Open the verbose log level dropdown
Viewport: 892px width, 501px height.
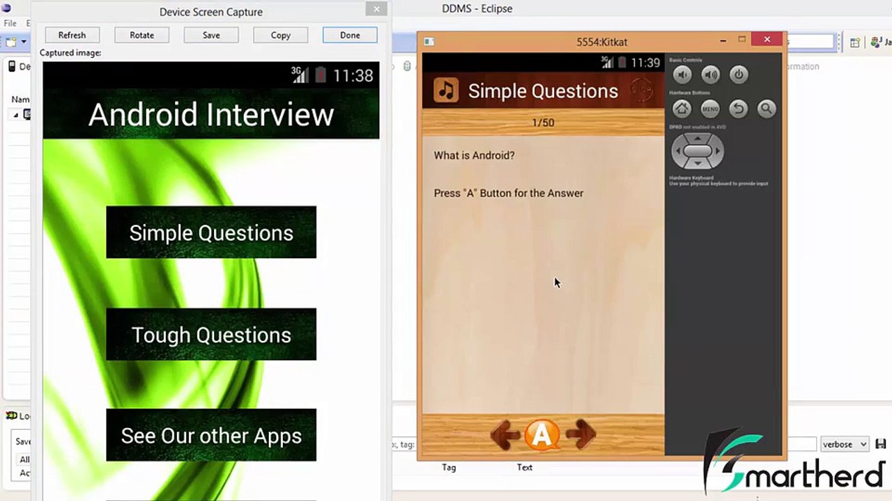845,444
